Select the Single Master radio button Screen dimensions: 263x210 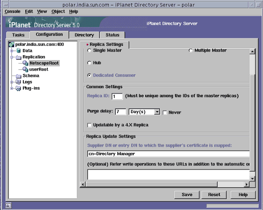(x=89, y=50)
